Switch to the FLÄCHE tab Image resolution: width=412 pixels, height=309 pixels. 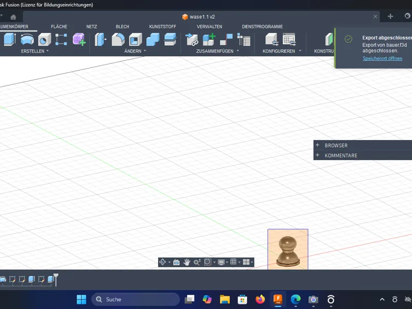(x=59, y=27)
